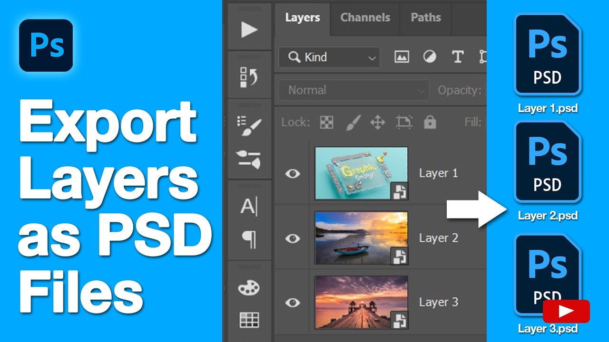Open the Swatches grid panel icon
The width and height of the screenshot is (609, 342).
(249, 320)
